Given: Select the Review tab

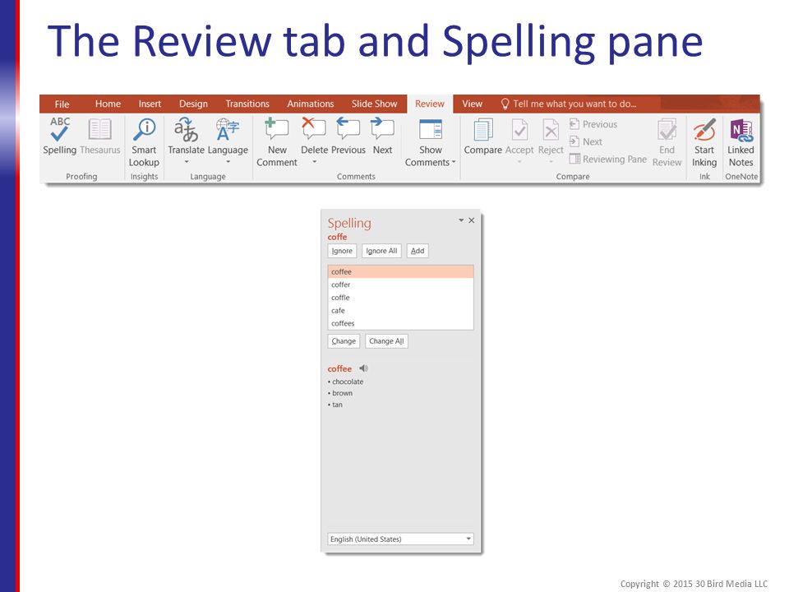Looking at the screenshot, I should click(x=430, y=104).
